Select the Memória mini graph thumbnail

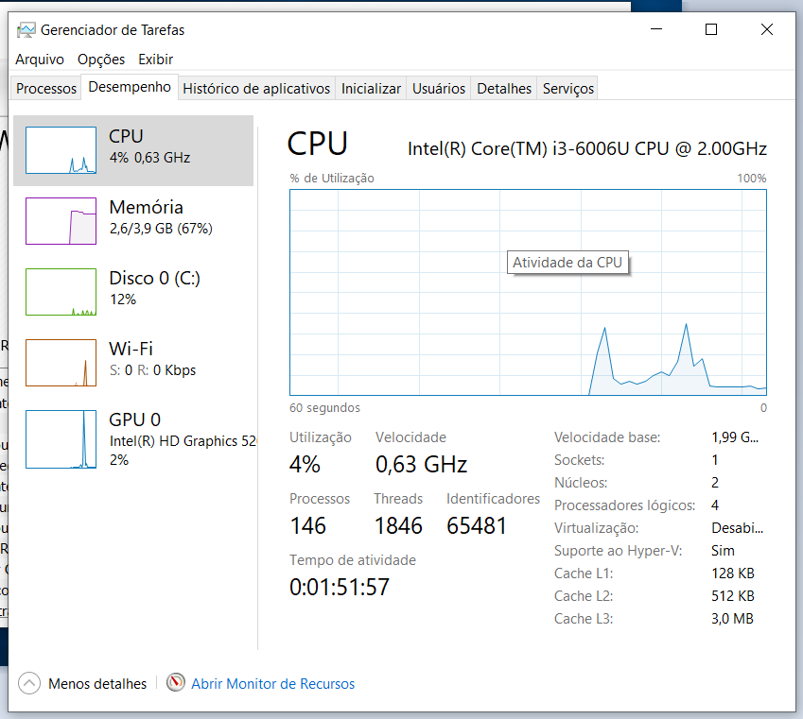(x=61, y=221)
